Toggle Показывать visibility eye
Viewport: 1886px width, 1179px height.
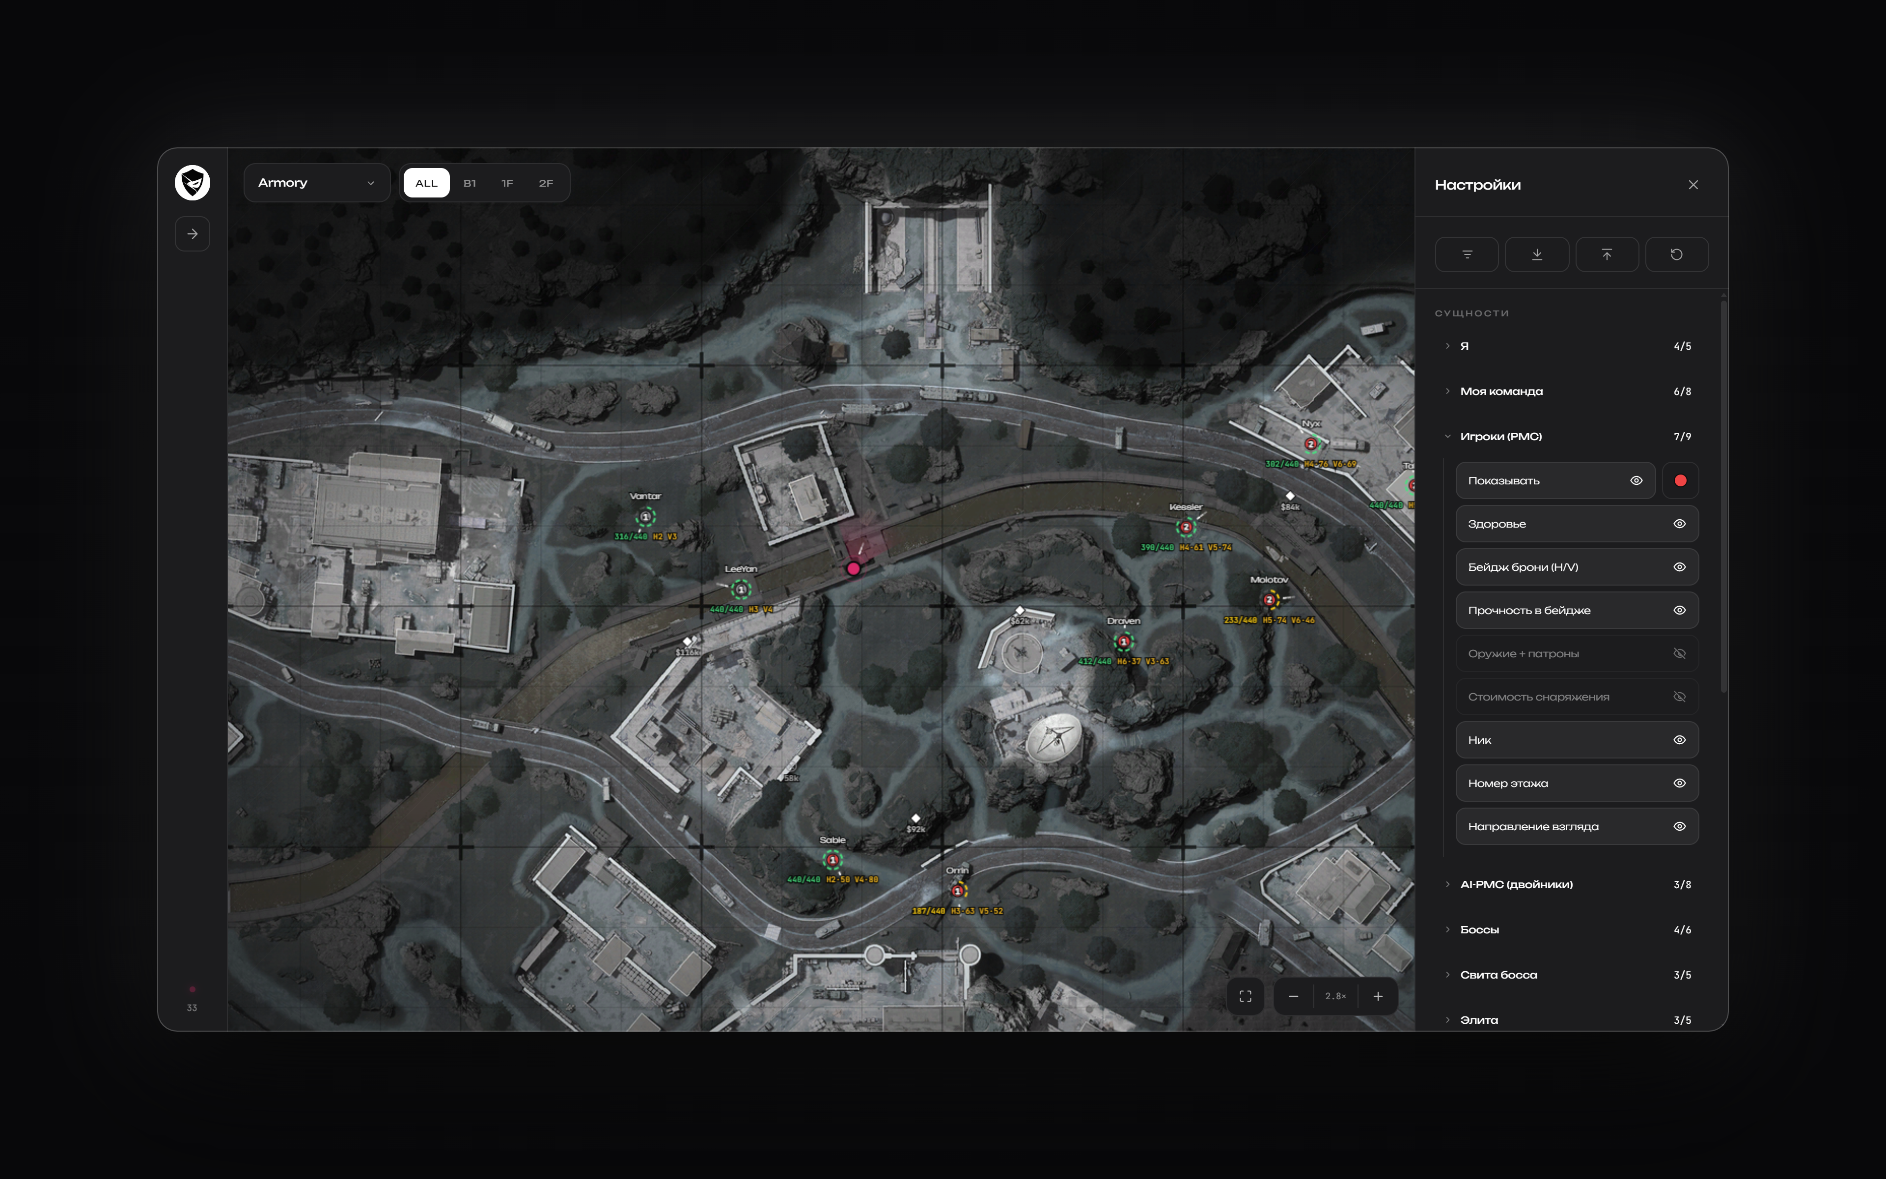(x=1636, y=480)
